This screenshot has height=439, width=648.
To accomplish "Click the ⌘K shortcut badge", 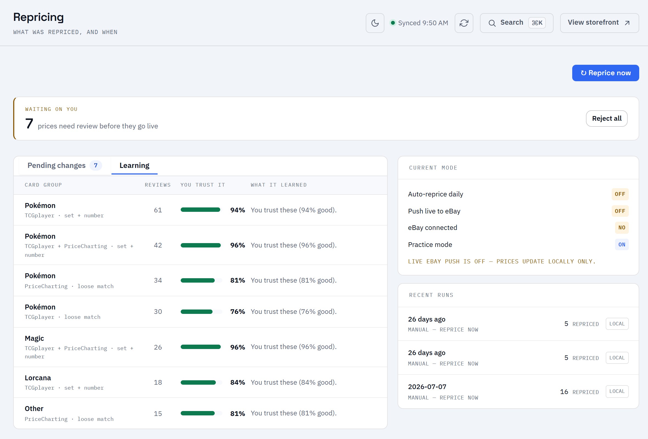I will coord(537,23).
